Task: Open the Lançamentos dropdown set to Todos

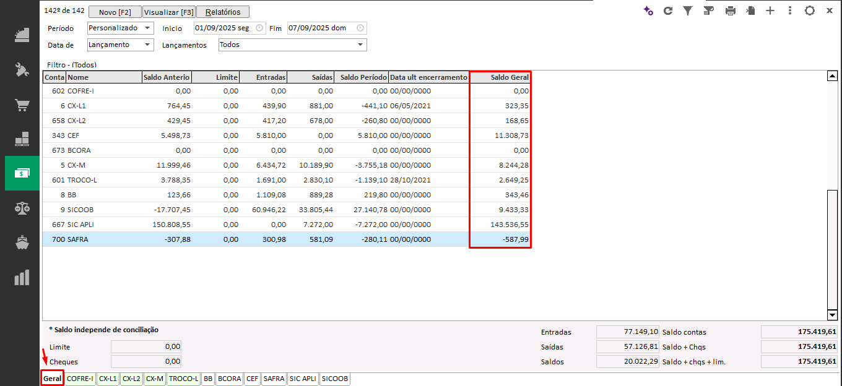Action: [292, 45]
